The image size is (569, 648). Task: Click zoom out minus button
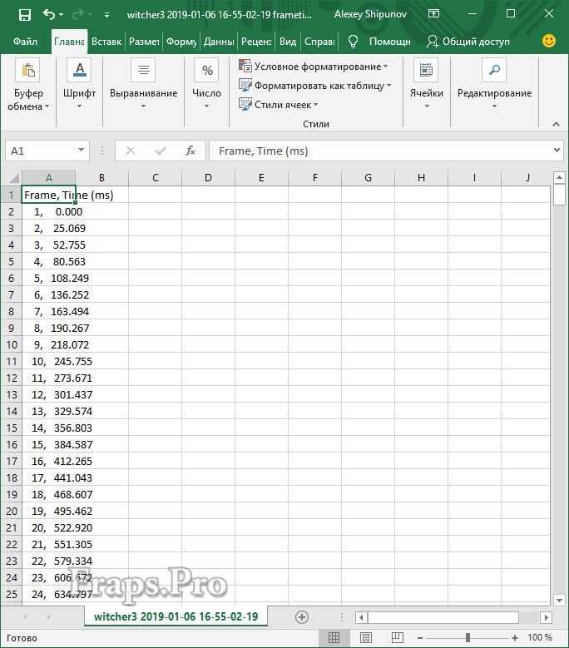[x=420, y=638]
